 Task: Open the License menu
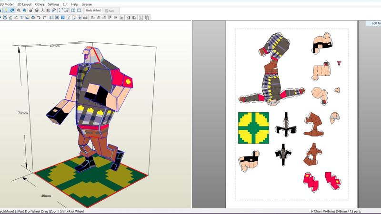point(87,4)
